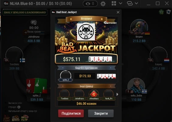Screen dimensions: 172x122
Task: Close the Bad Beat Jackpot dialog
Action: click(118, 12)
